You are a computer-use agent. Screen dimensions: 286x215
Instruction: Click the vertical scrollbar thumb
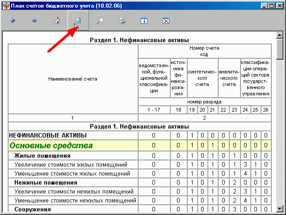(x=279, y=49)
